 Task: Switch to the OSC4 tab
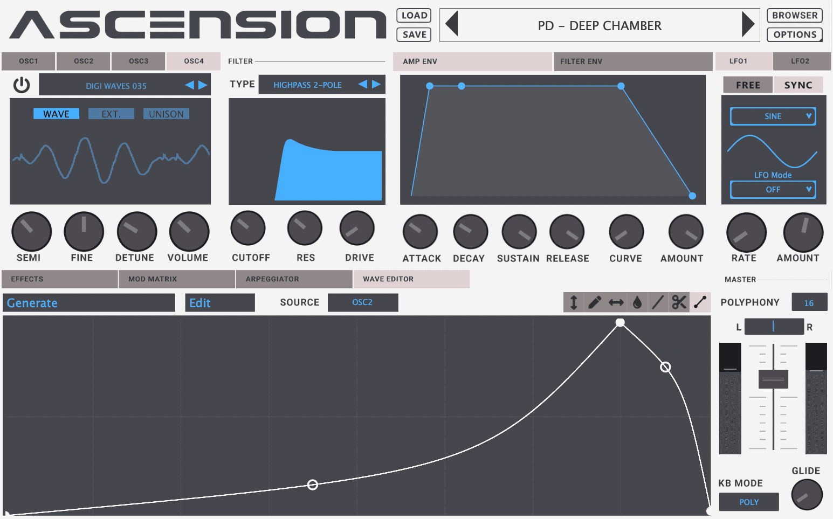pyautogui.click(x=194, y=61)
